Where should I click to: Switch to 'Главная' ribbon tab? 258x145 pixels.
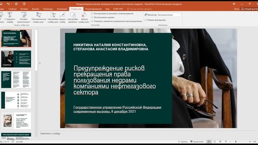click(x=12, y=9)
